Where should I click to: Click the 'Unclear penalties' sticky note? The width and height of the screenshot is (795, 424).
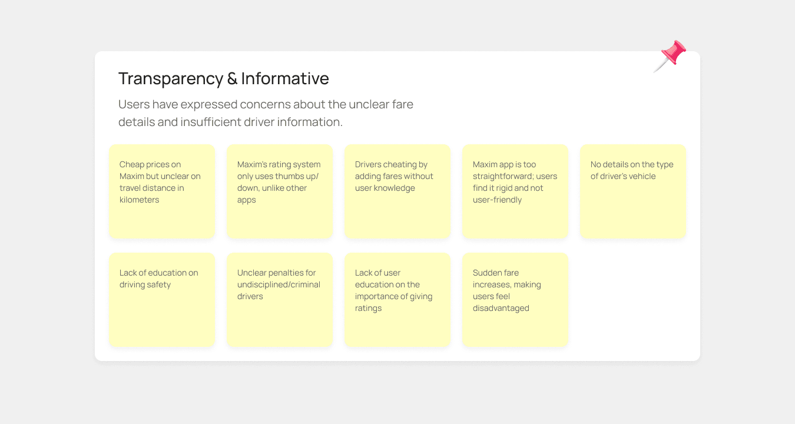point(280,300)
